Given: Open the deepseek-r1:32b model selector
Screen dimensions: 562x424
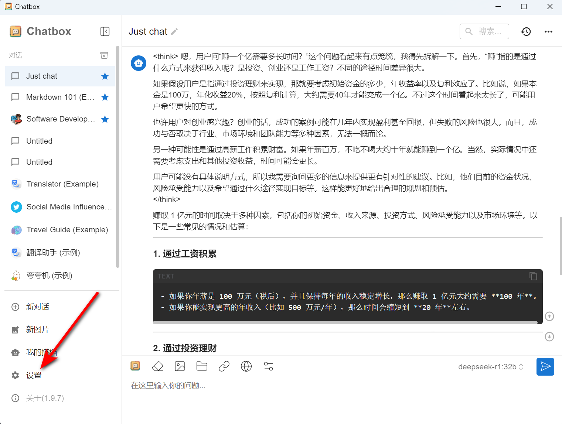Looking at the screenshot, I should coord(491,366).
